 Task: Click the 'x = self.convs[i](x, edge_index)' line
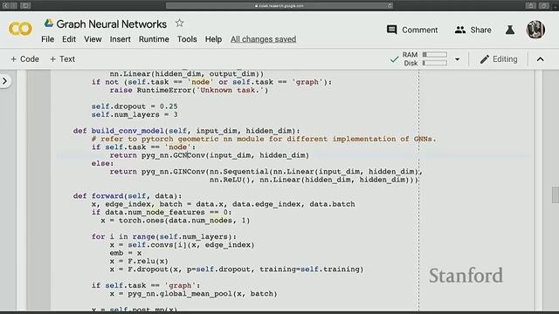[182, 245]
